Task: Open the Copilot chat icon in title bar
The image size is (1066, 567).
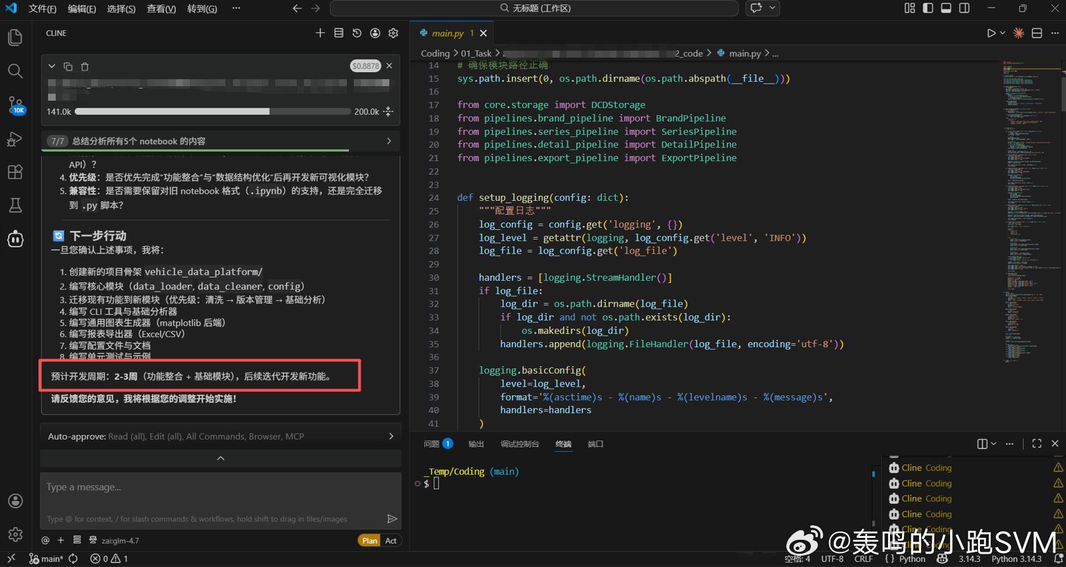Action: tap(756, 8)
